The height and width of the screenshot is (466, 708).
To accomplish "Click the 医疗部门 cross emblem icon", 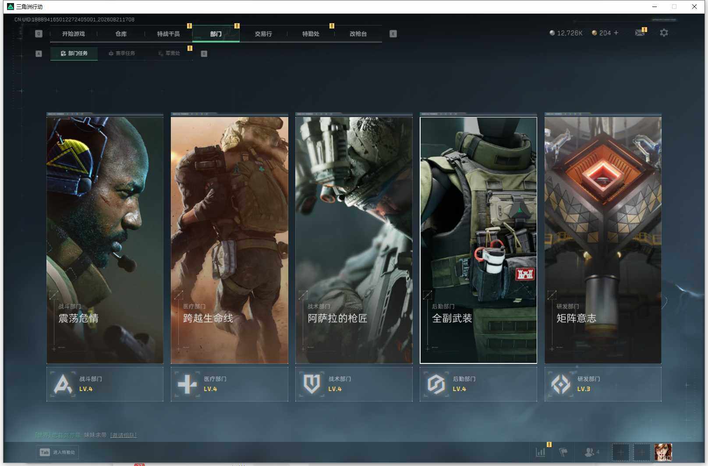I will [187, 384].
